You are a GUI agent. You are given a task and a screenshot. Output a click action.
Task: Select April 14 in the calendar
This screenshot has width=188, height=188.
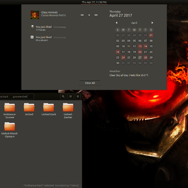[x=146, y=46]
